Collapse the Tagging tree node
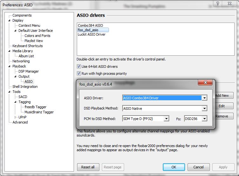Viewport: 239px width, 176px height. pyautogui.click(x=15, y=102)
